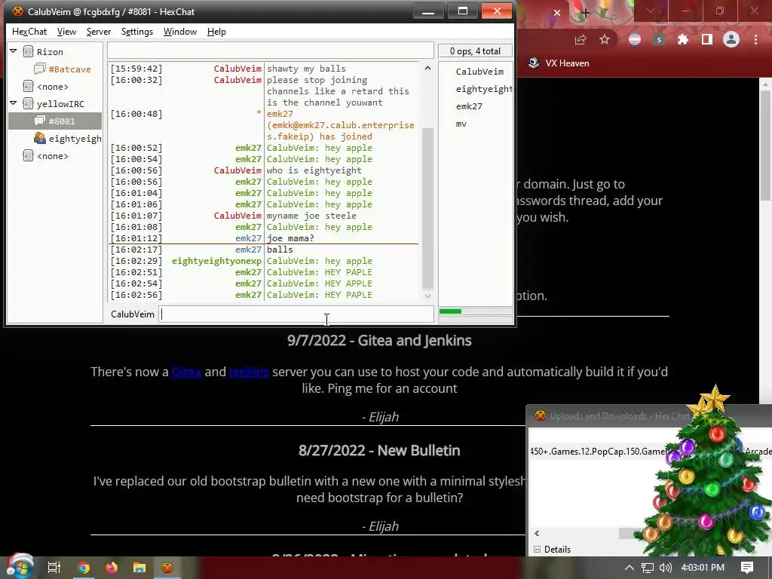Viewport: 772px width, 579px height.
Task: Open the browser three-dot menu
Action: point(755,40)
